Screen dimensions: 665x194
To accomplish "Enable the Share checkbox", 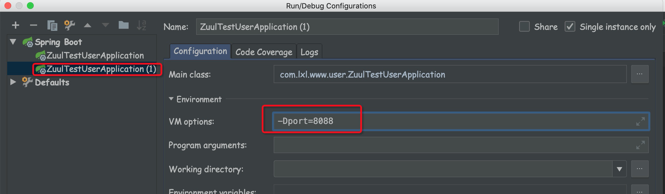I will pyautogui.click(x=524, y=27).
